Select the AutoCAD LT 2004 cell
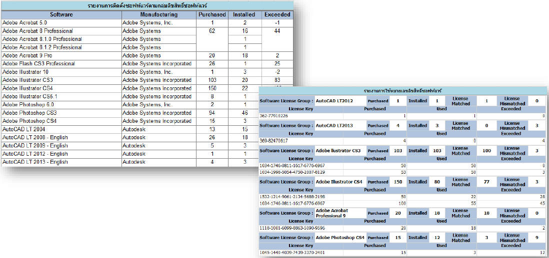This screenshot has width=549, height=258. (x=61, y=129)
